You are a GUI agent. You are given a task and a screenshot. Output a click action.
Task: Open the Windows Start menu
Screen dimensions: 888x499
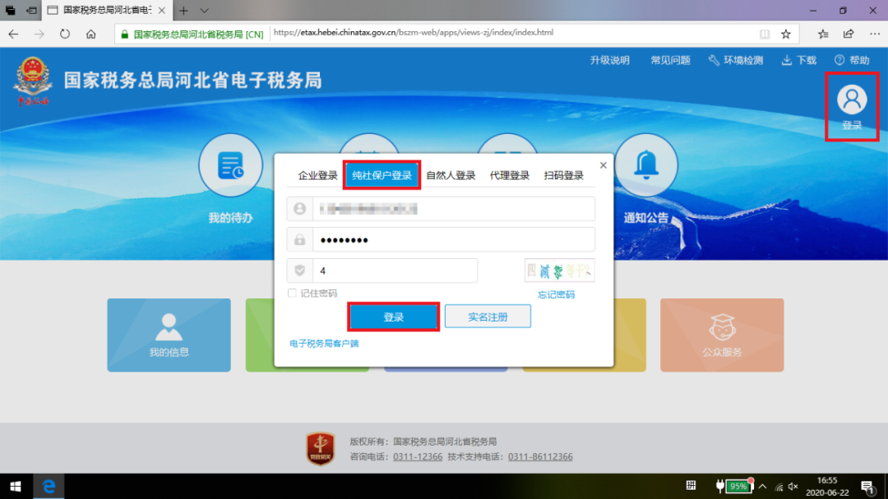click(x=16, y=486)
